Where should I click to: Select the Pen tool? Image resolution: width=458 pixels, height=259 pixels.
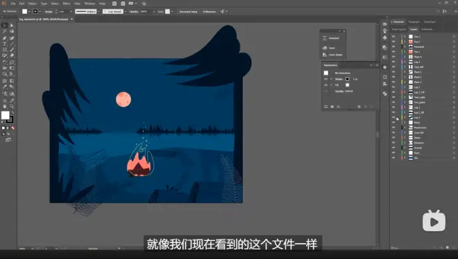pos(5,38)
